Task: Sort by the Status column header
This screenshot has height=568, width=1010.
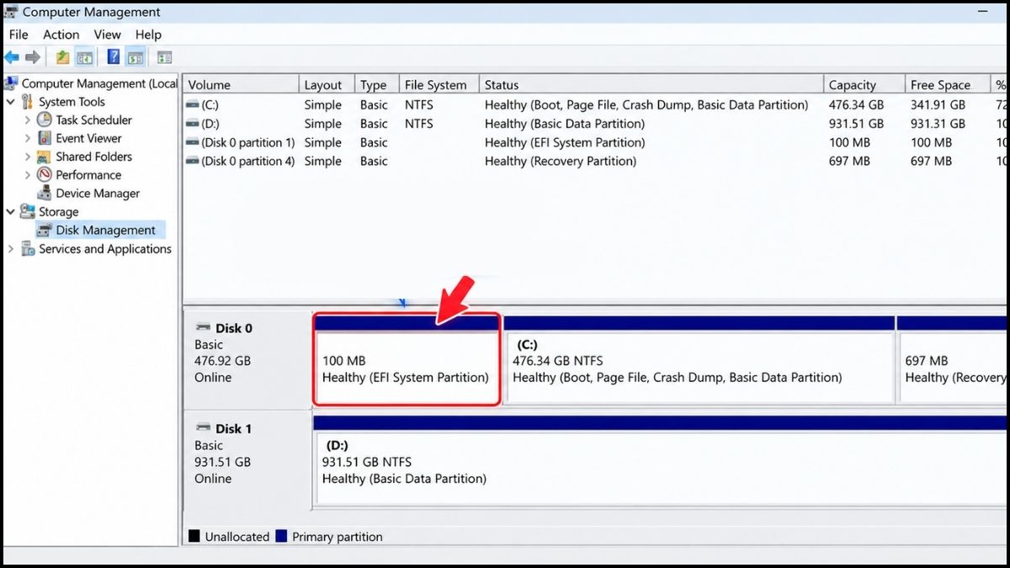Action: pos(651,85)
